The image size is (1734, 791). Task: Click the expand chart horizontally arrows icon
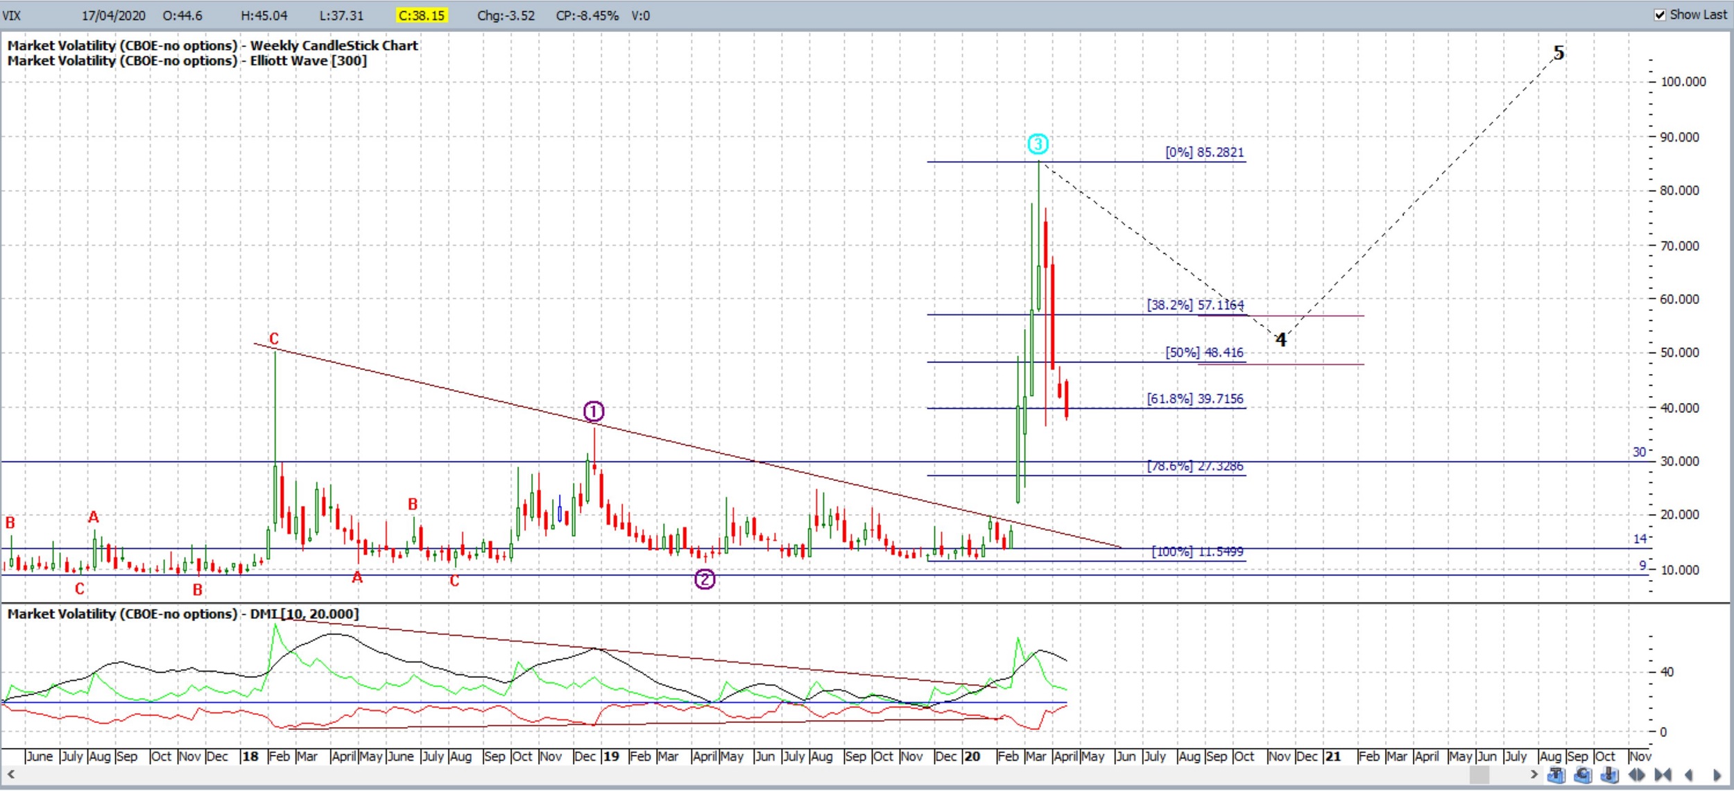(x=1636, y=774)
